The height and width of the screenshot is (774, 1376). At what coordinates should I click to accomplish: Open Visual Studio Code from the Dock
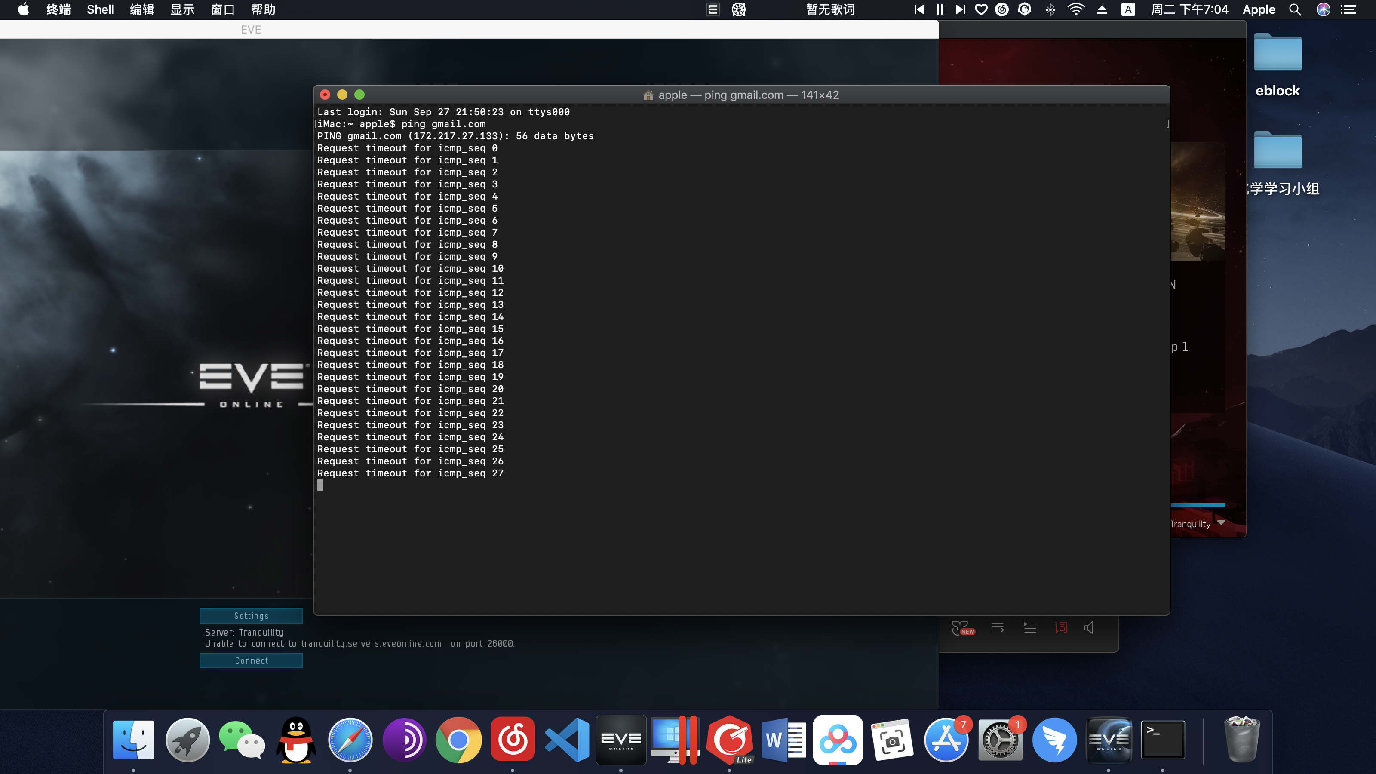tap(567, 740)
